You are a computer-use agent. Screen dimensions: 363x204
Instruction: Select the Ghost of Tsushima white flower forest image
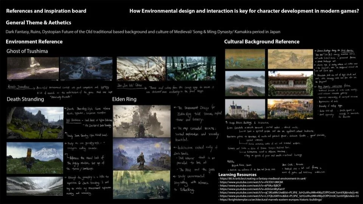pyautogui.click(x=191, y=69)
